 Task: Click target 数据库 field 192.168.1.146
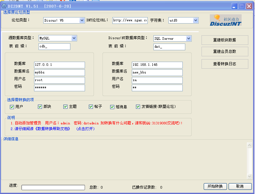tap(157, 65)
